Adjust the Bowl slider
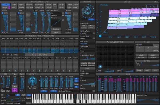This screenshot has width=160, height=105. point(127,71)
